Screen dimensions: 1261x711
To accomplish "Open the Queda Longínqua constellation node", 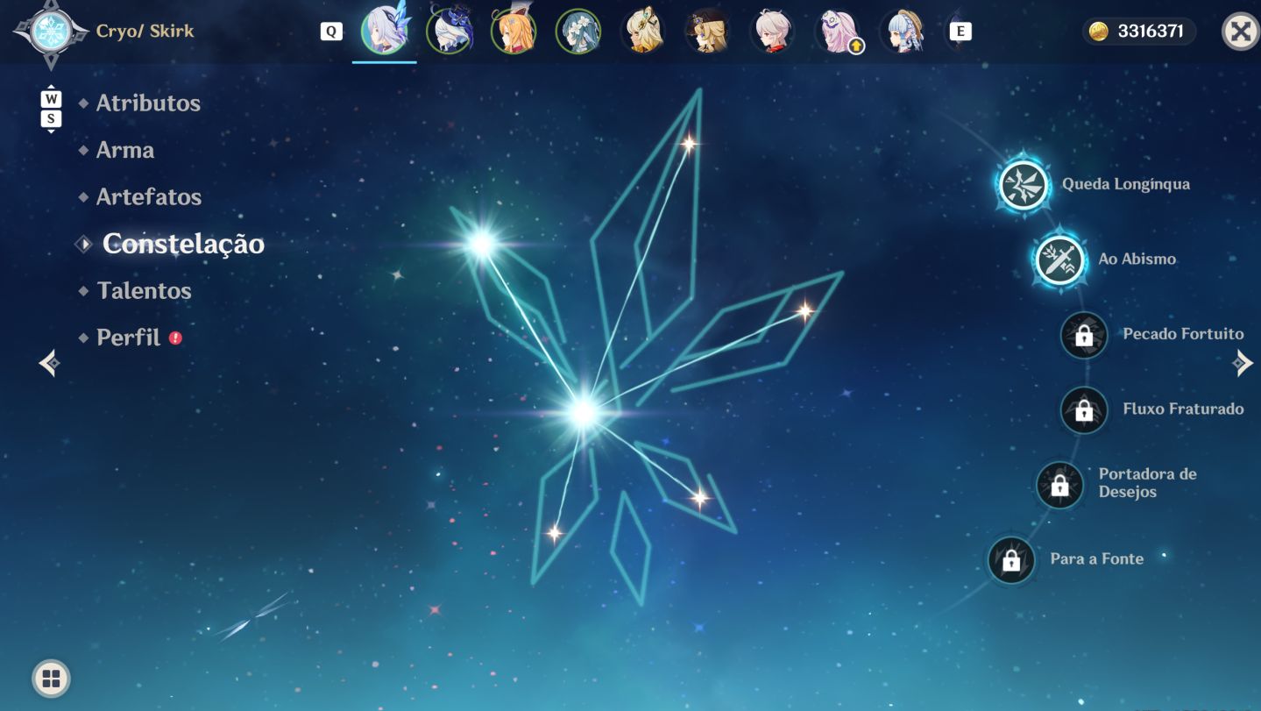I will point(1023,185).
